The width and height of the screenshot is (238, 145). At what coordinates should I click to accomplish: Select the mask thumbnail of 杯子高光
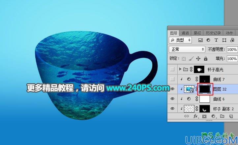click(x=199, y=69)
